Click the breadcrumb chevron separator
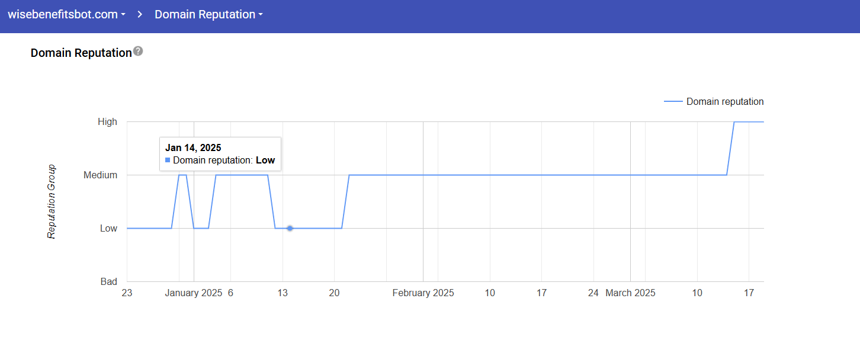860x356 pixels. coord(140,15)
